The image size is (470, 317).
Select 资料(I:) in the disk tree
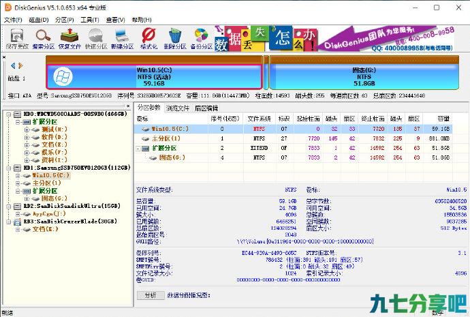[x=54, y=160]
